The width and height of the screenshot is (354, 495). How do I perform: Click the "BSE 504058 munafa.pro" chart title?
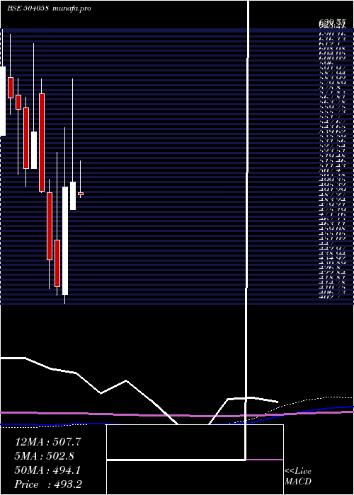pos(49,8)
